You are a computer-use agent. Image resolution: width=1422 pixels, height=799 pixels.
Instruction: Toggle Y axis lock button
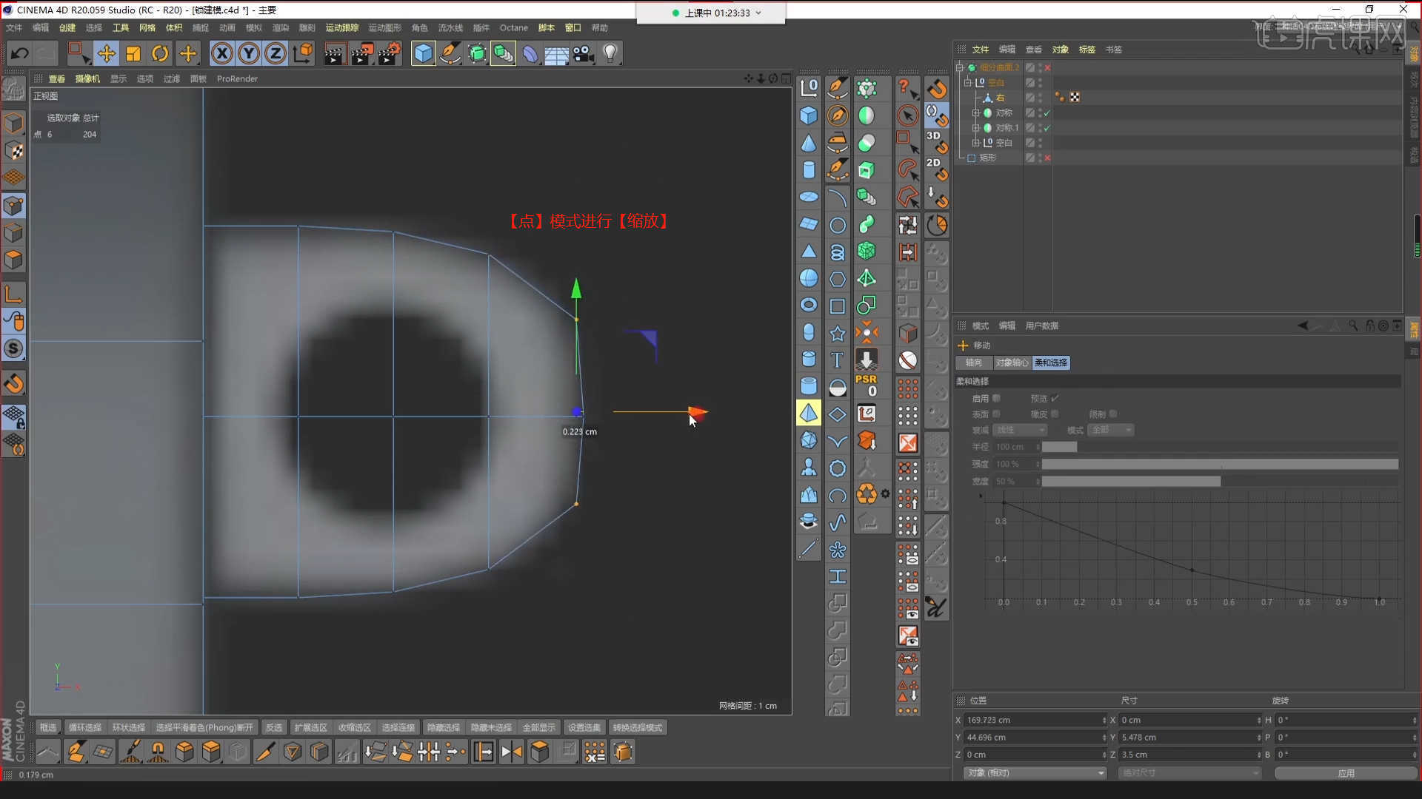(249, 53)
